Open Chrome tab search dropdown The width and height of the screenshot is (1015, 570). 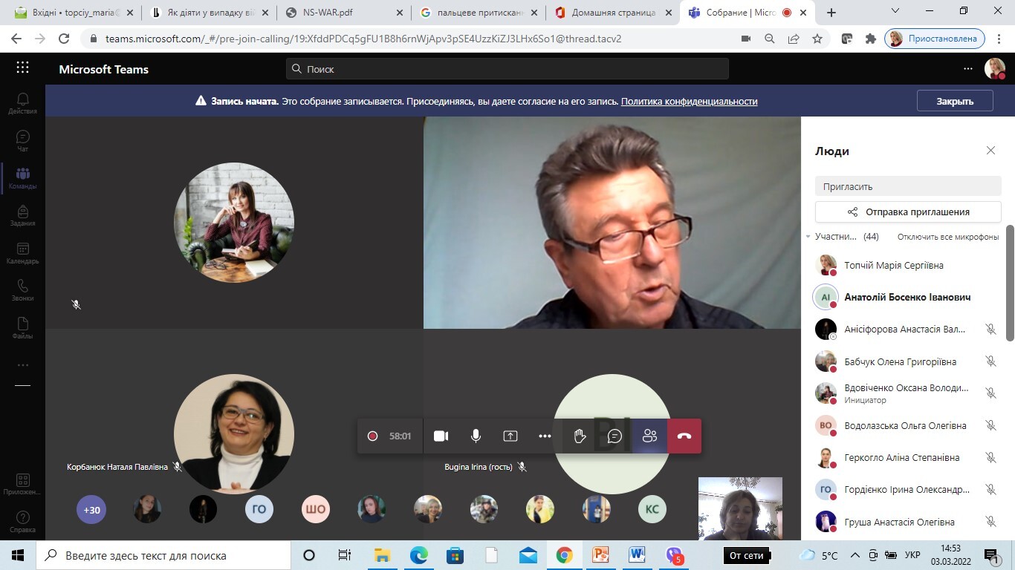[895, 12]
